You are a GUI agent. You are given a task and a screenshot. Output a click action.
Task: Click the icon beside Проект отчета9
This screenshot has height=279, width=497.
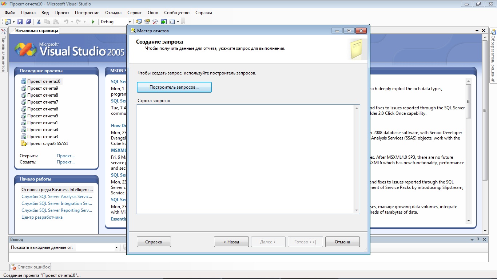pyautogui.click(x=24, y=88)
